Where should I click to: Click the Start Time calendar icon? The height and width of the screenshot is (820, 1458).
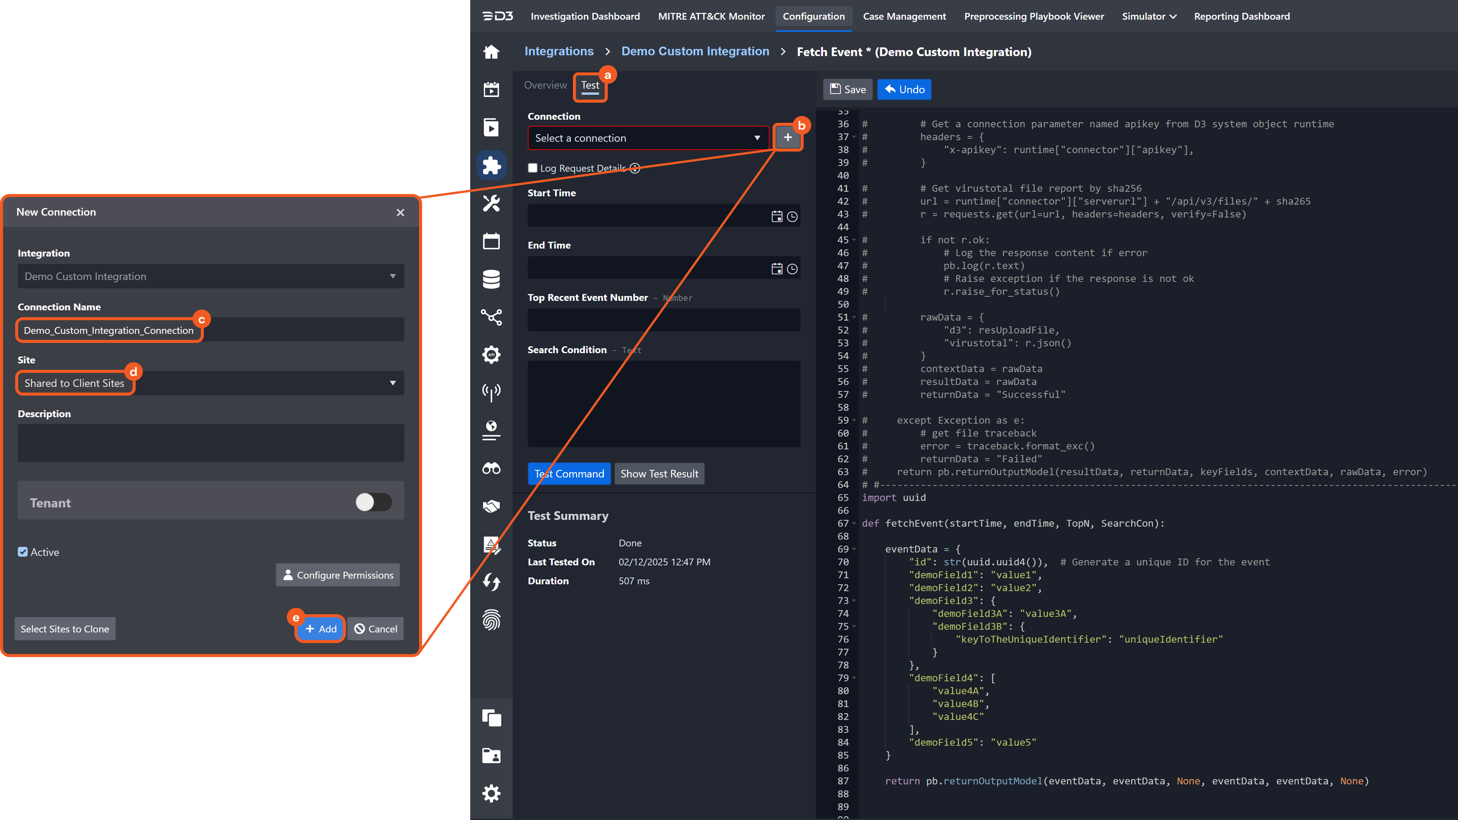click(x=776, y=216)
